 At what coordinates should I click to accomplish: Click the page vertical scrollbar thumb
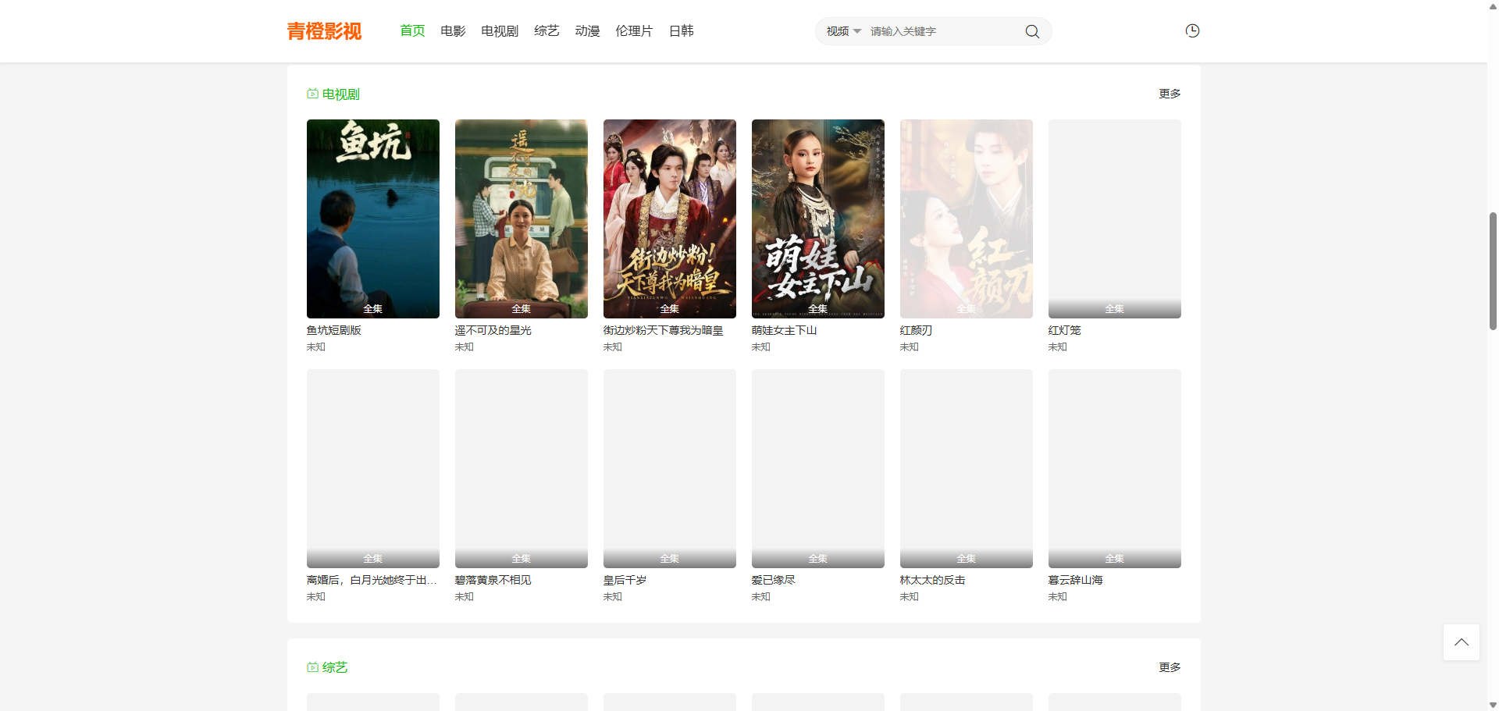click(1493, 270)
